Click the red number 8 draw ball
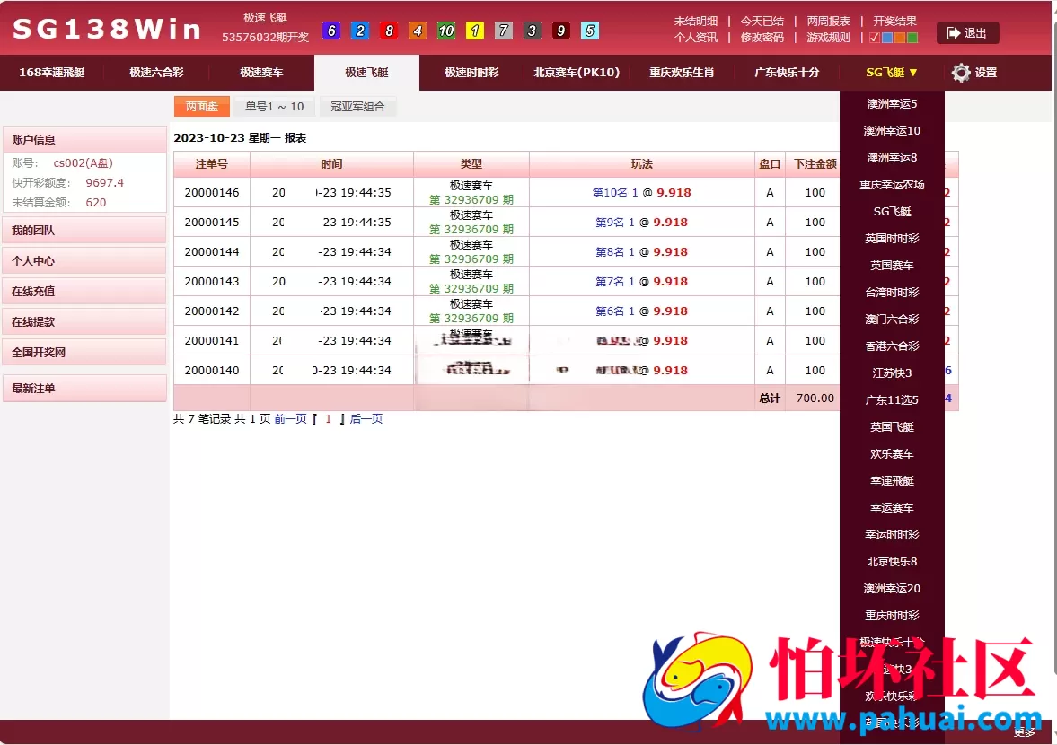The width and height of the screenshot is (1057, 745). tap(389, 31)
